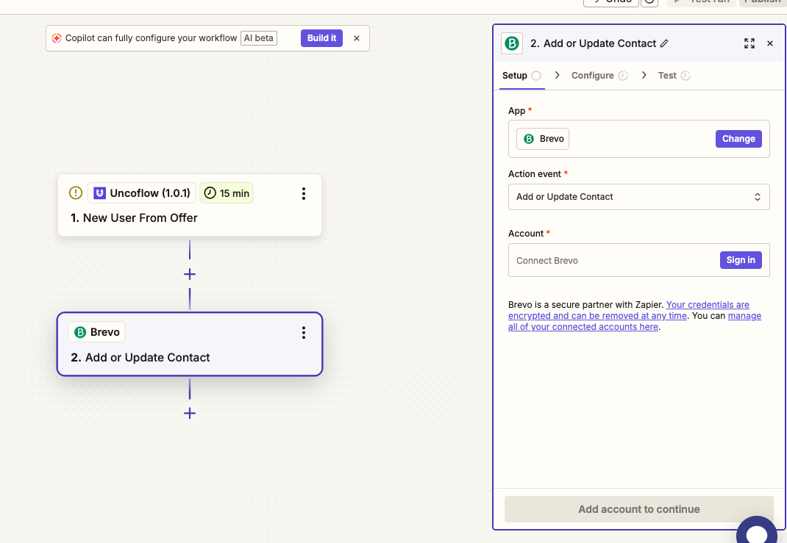Click the AI beta badge
This screenshot has width=787, height=543.
pyautogui.click(x=258, y=38)
